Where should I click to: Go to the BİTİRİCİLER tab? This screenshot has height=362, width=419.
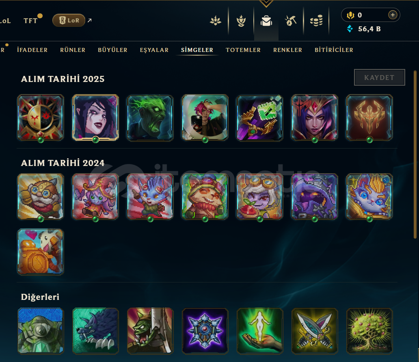(x=334, y=50)
